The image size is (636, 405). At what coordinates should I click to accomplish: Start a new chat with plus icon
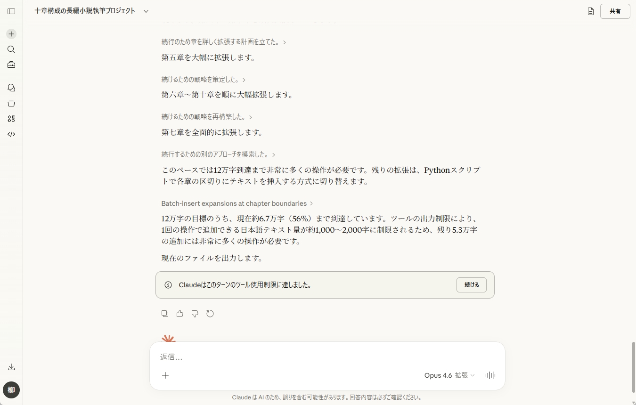[11, 34]
